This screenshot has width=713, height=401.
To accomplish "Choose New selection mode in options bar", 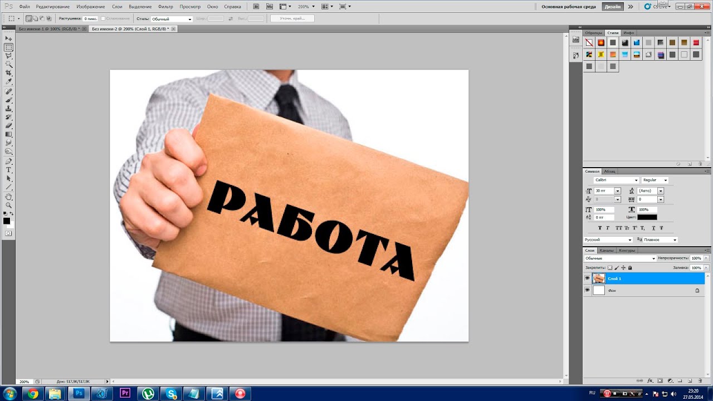I will 29,18.
